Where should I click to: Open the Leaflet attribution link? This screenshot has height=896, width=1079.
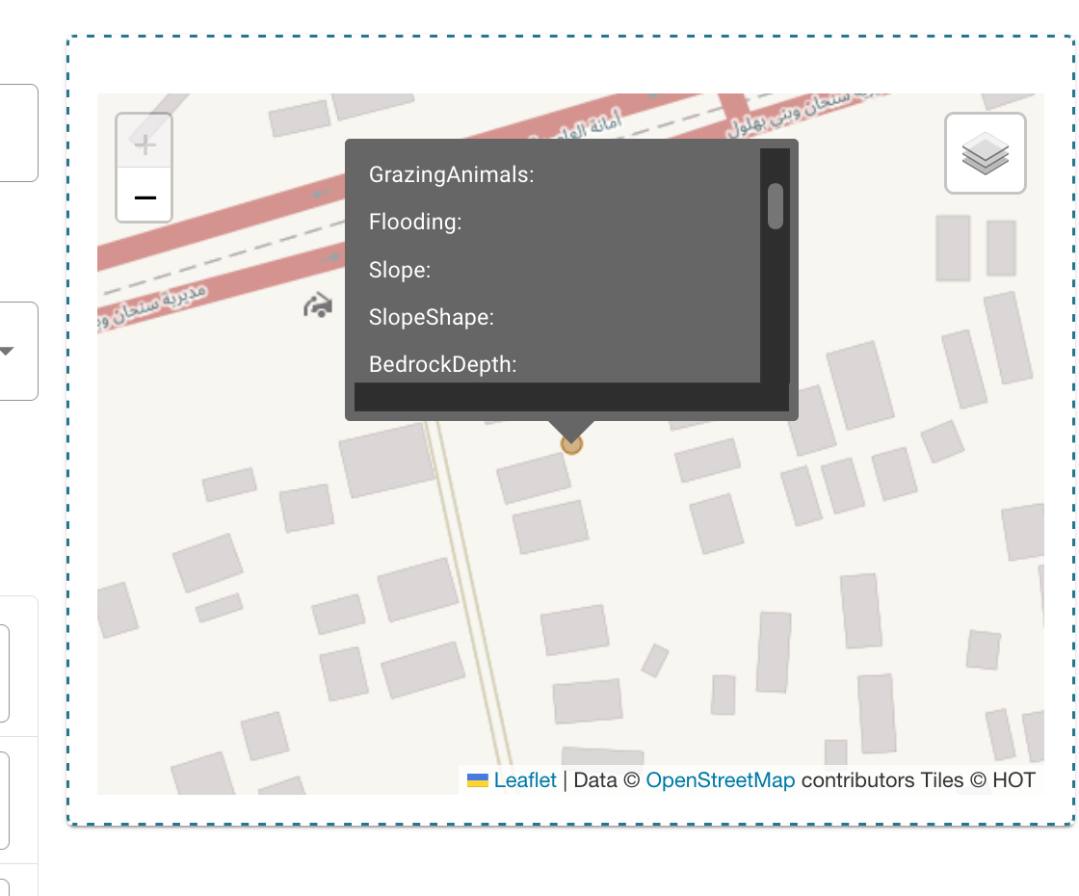pyautogui.click(x=526, y=779)
